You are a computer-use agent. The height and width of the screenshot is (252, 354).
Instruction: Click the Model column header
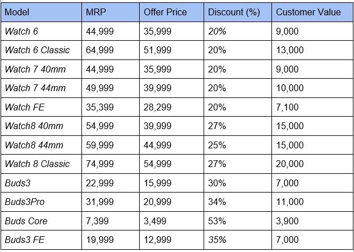click(x=18, y=12)
